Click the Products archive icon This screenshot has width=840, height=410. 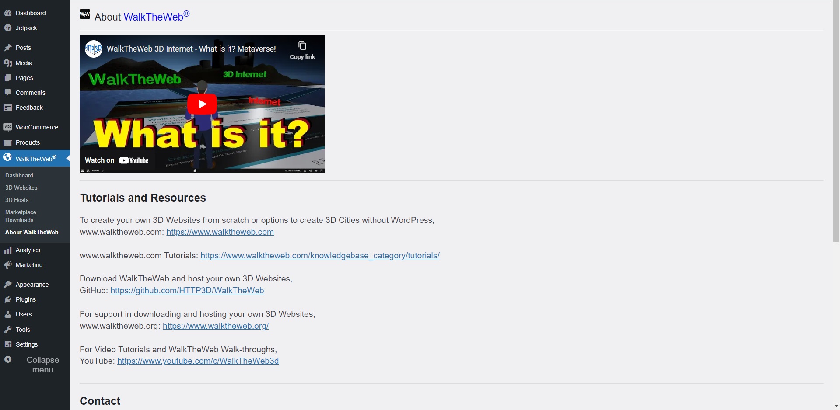(x=8, y=142)
